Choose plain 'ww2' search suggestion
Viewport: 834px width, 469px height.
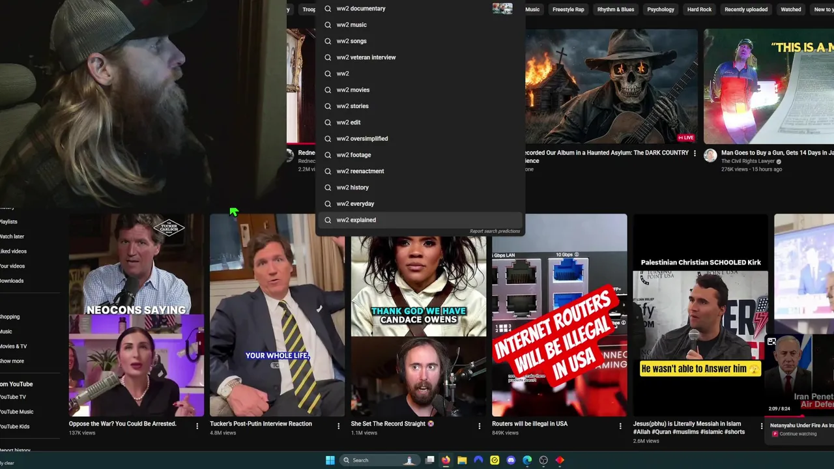(420, 74)
